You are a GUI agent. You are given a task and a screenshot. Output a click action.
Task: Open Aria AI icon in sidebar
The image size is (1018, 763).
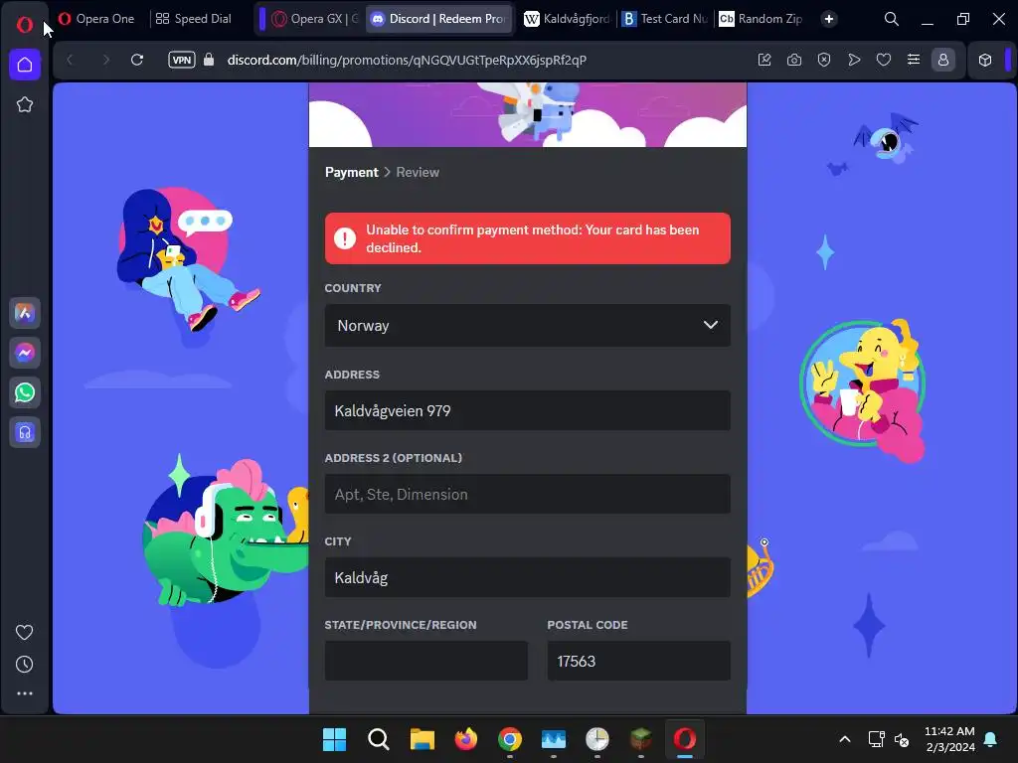click(x=25, y=313)
